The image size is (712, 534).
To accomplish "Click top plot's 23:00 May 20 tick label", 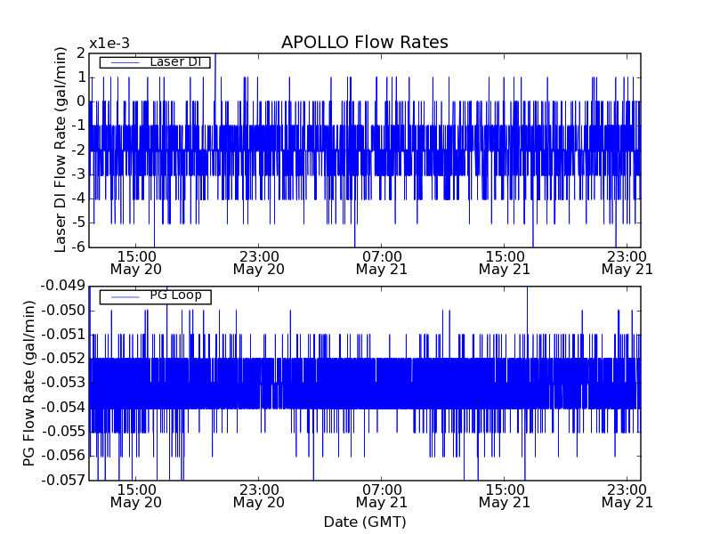I will (x=258, y=262).
